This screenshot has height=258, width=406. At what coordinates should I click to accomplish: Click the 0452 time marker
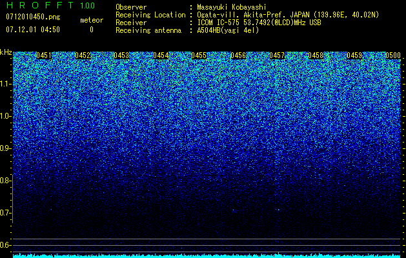click(x=83, y=55)
